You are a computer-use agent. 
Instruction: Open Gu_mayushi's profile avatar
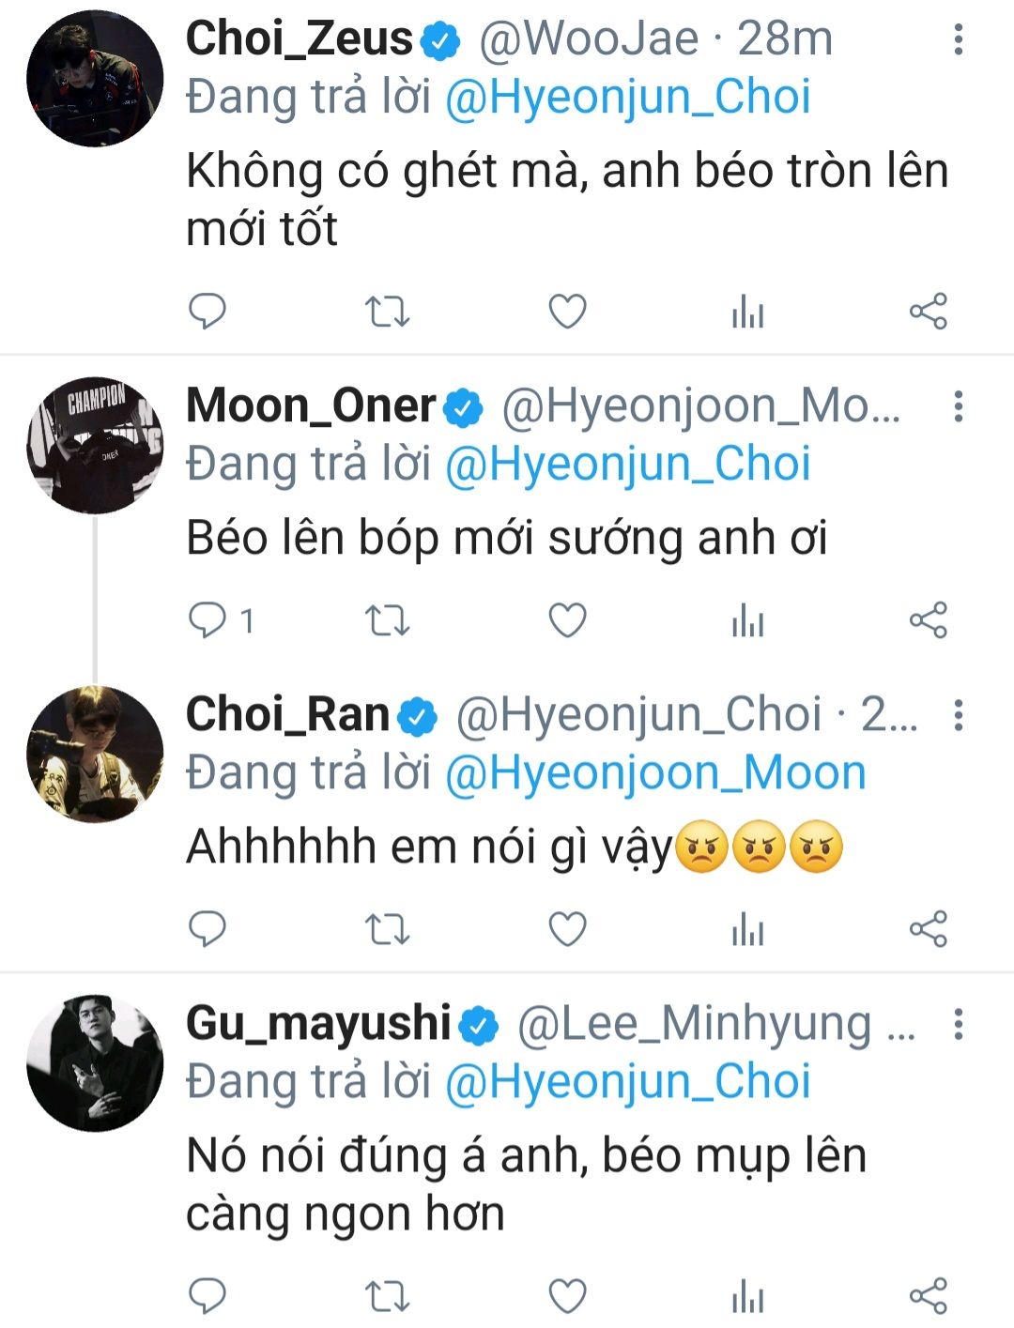tap(95, 1063)
